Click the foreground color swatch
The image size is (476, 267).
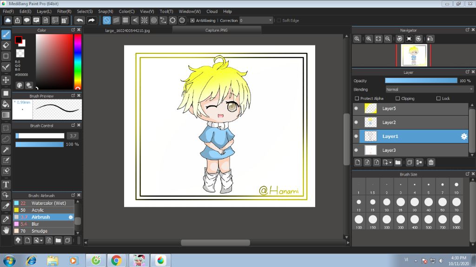click(x=19, y=40)
